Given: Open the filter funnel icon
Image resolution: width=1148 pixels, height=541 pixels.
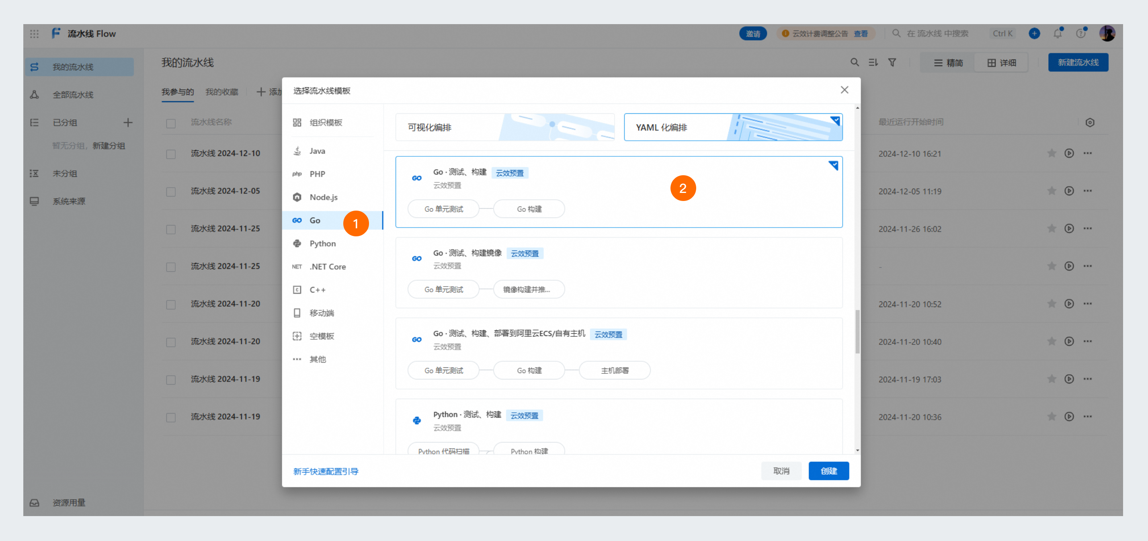Looking at the screenshot, I should point(892,62).
